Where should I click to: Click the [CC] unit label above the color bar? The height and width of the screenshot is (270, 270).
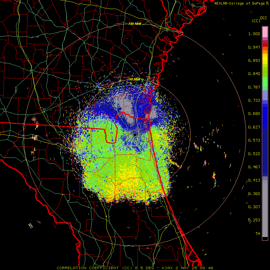[x=256, y=21]
